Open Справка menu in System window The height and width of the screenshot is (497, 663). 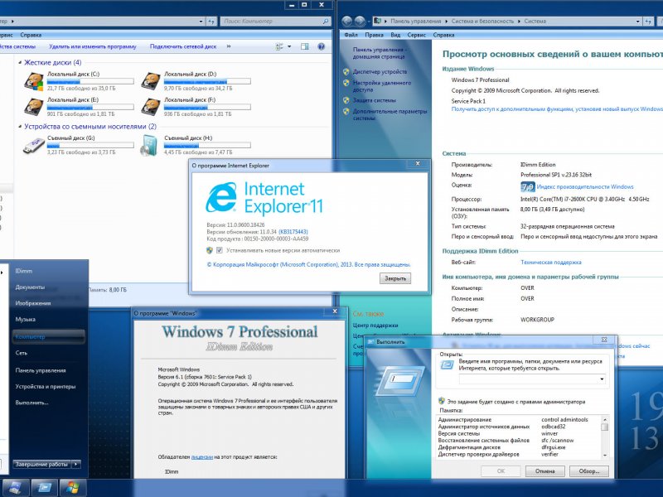point(443,35)
